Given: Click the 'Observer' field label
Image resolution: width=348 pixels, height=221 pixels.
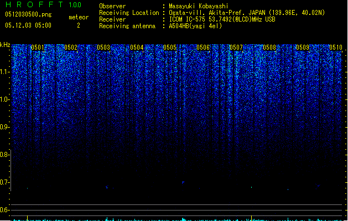Looking at the screenshot, I should [x=112, y=6].
